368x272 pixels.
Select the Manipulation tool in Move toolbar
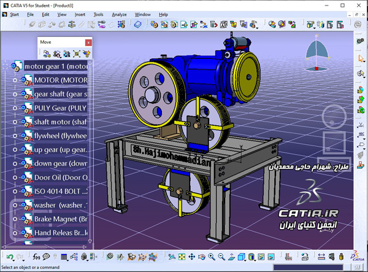(47, 54)
